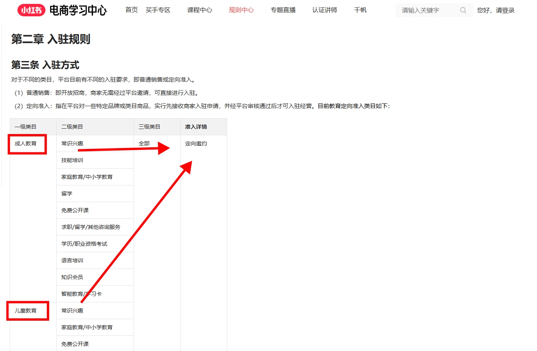Open the 认证讲师 page
537x351 pixels.
325,10
